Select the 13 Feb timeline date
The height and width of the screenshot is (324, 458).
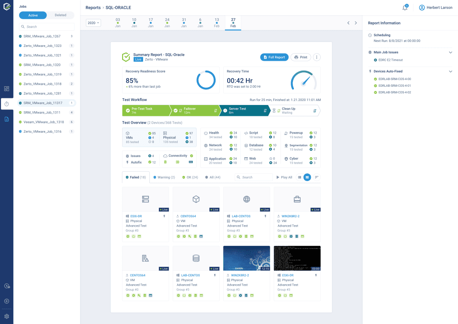tap(217, 23)
